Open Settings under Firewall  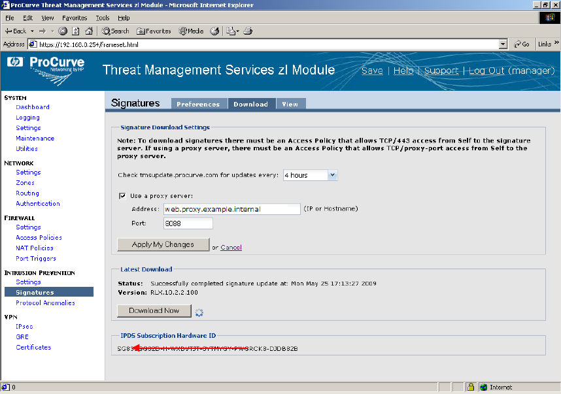[x=28, y=227]
